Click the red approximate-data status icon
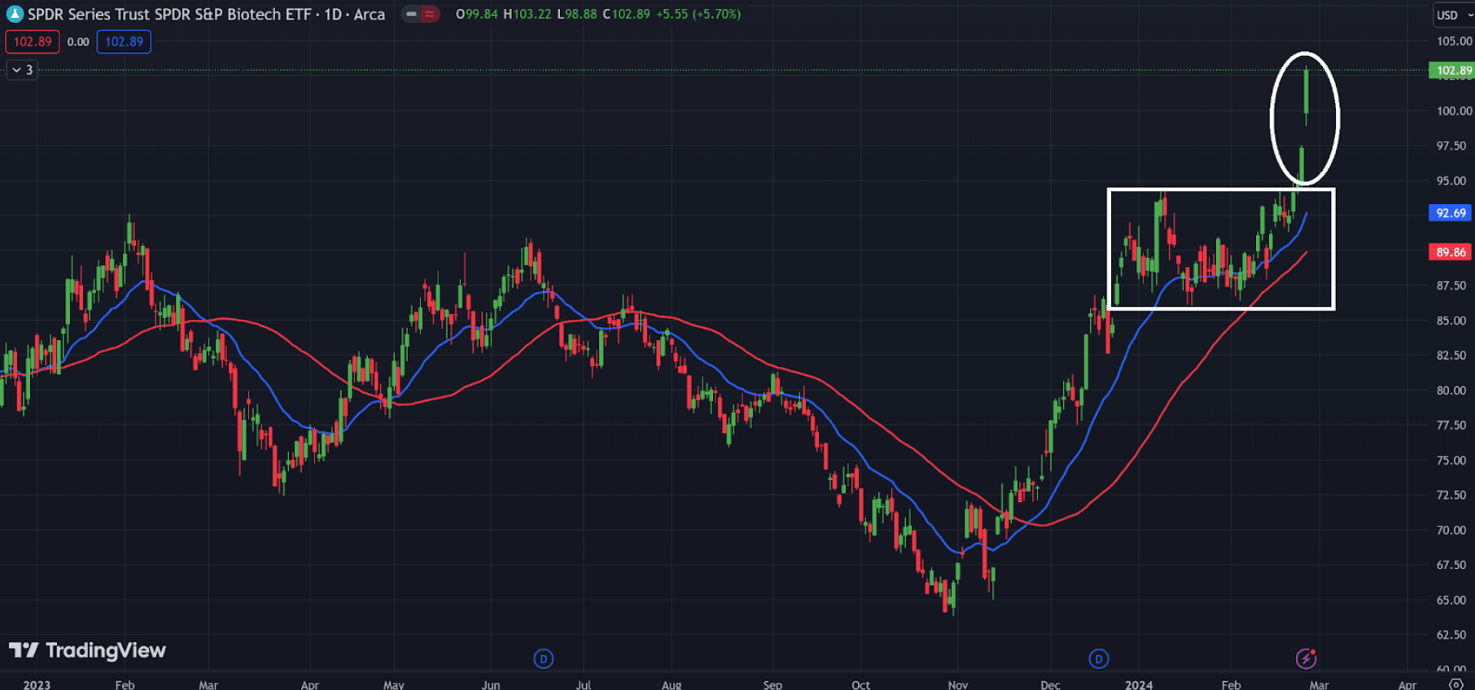Screen dimensions: 1475x690 [430, 14]
